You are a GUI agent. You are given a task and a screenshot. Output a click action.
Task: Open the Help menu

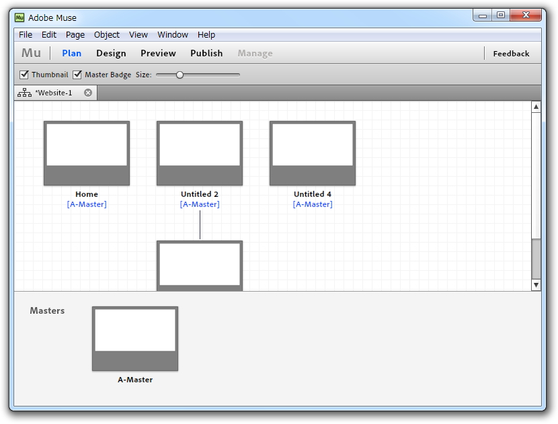tap(206, 35)
